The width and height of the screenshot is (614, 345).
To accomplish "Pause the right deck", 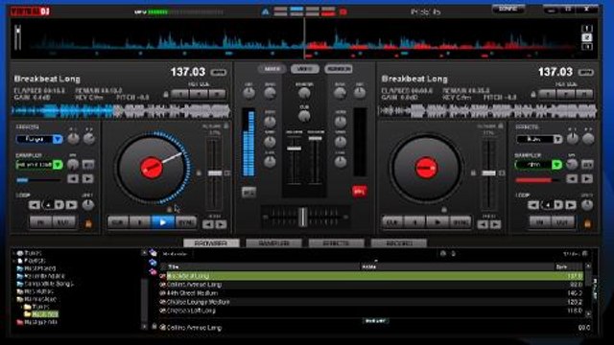I will [x=414, y=222].
